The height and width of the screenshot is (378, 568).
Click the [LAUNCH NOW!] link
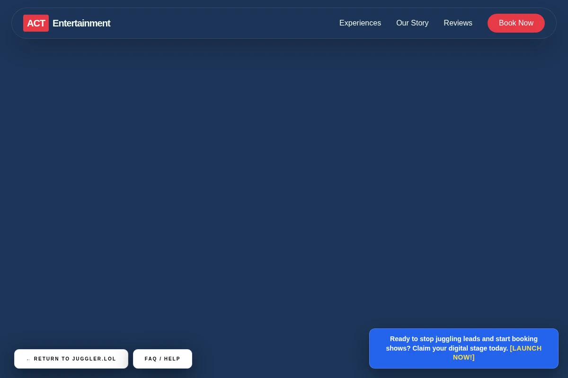[497, 352]
